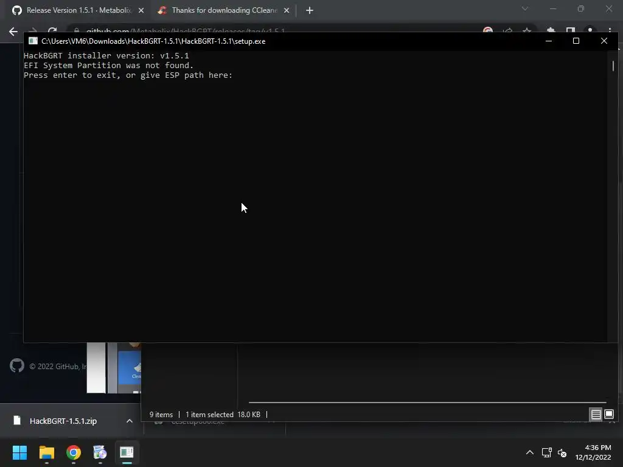Click the GitHub logo in page footer
Screen dimensions: 623x467
coord(16,365)
